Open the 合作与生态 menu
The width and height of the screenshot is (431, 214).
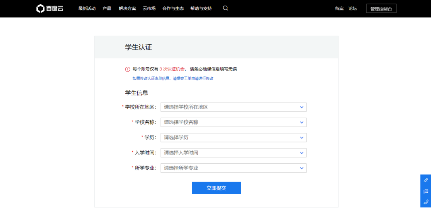tap(173, 8)
